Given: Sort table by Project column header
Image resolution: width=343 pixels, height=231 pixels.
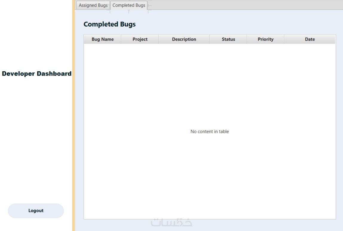Looking at the screenshot, I should point(140,39).
